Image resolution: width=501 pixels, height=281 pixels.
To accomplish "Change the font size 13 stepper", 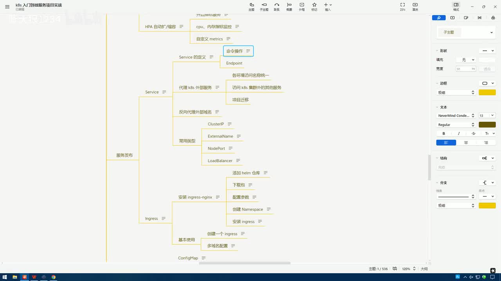I will [487, 116].
